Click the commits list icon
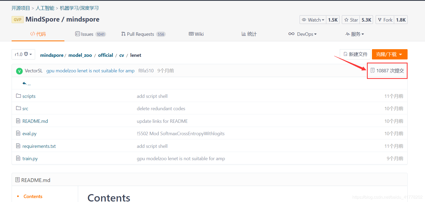 pyautogui.click(x=373, y=70)
